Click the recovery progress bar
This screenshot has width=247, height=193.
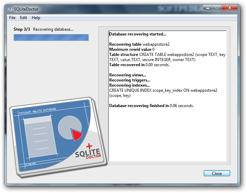[51, 38]
